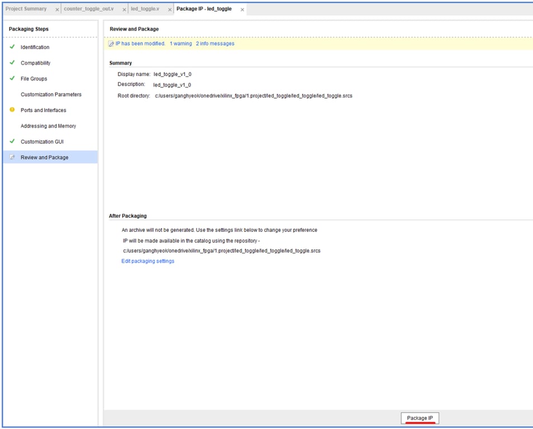Close the counter_toggle_out.v tab
The height and width of the screenshot is (429, 533).
pyautogui.click(x=125, y=10)
